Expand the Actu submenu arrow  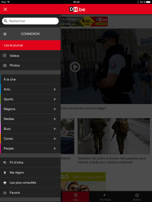click(55, 89)
